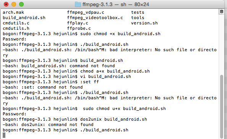
Task: Click the ':set ff' command text
Action: pos(89,82)
